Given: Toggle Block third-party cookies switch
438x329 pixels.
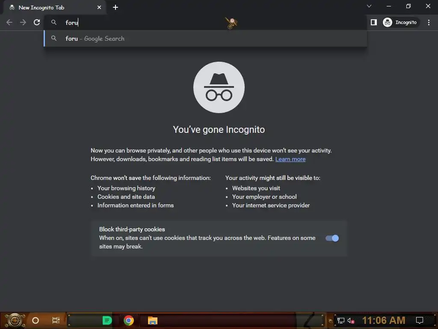Looking at the screenshot, I should [332, 238].
